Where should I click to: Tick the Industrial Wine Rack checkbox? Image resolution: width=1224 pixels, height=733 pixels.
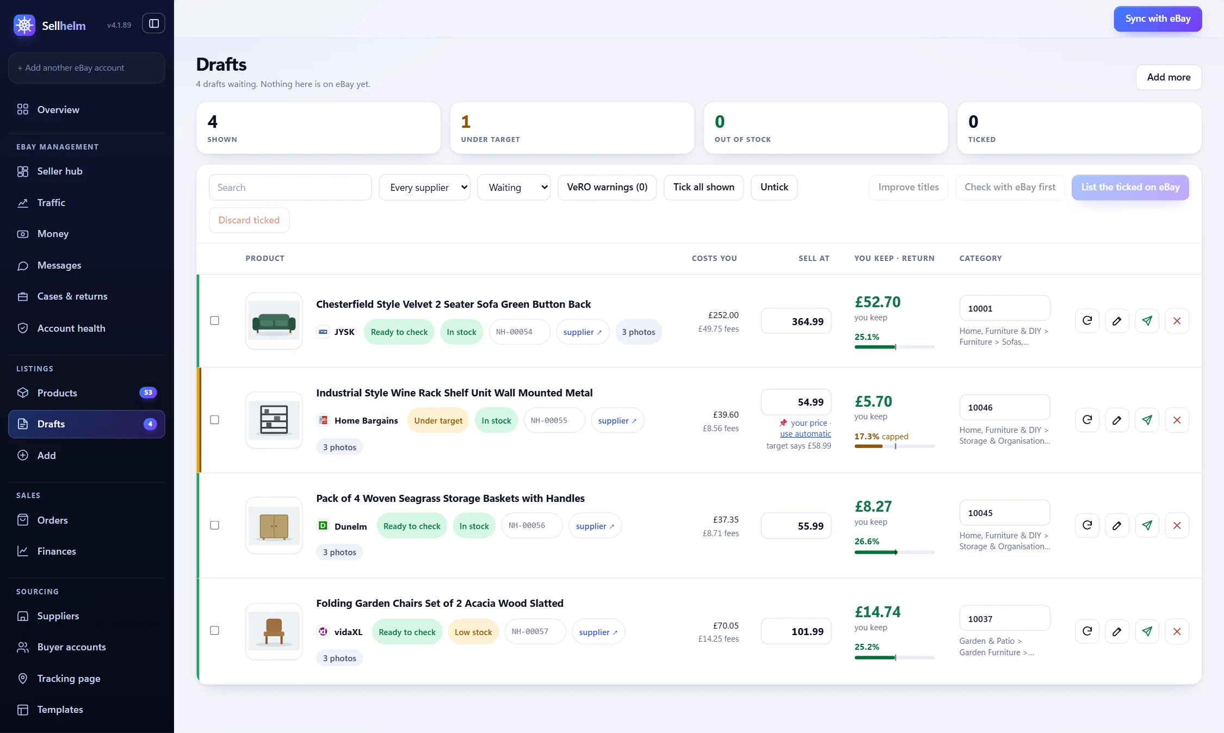click(x=214, y=420)
